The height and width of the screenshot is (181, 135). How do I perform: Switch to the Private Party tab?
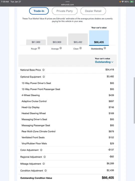pos(65,11)
